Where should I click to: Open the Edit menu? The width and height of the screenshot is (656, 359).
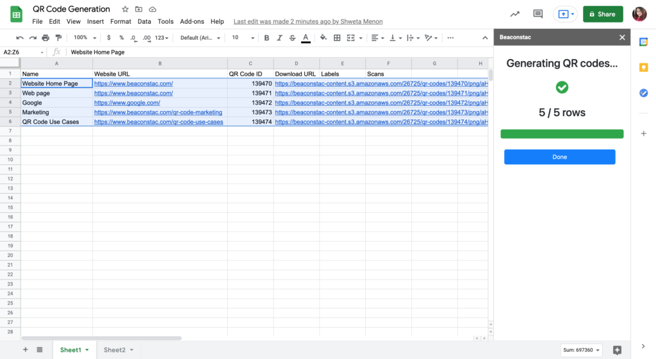click(54, 21)
